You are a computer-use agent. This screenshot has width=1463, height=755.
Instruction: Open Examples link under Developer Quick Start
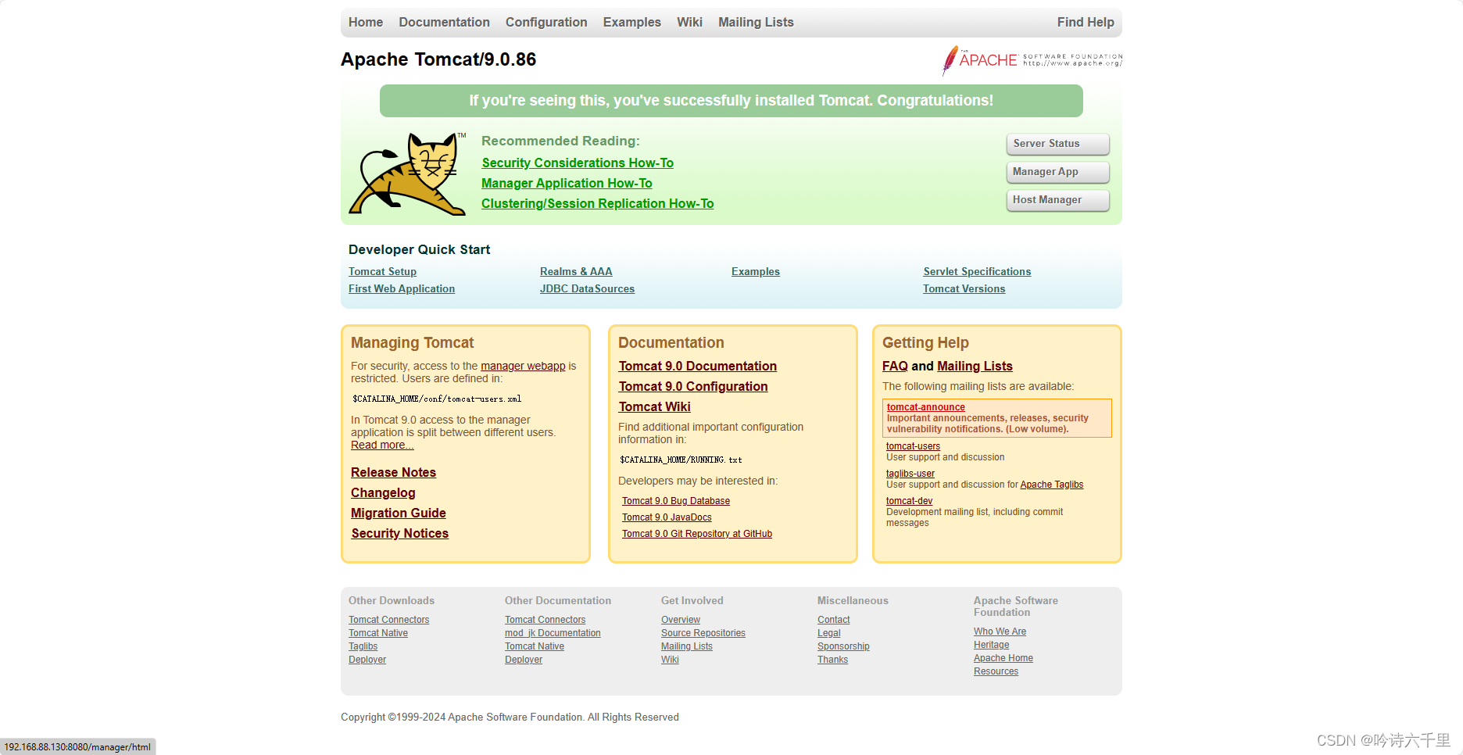click(756, 271)
